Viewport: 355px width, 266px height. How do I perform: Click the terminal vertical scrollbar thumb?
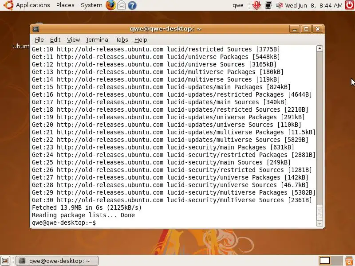319,213
